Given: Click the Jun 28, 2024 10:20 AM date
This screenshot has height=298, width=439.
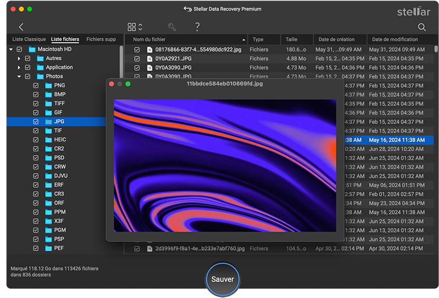Looking at the screenshot, I should 396,149.
